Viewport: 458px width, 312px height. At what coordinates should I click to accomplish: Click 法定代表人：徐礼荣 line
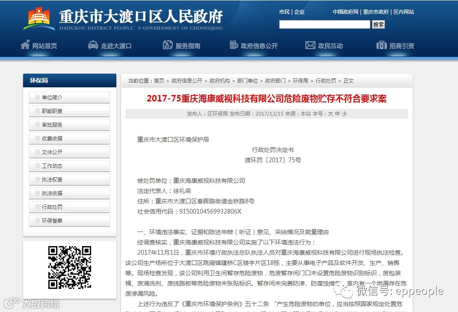[x=164, y=191]
